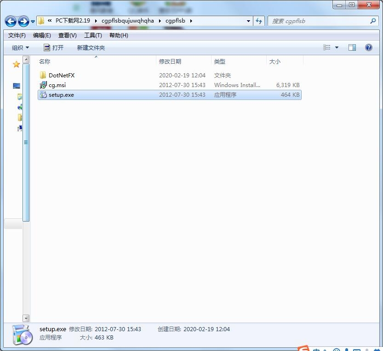Open the recent pages dropdown arrow
This screenshot has width=383, height=351.
(x=33, y=22)
